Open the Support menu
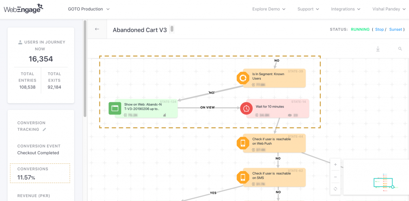Viewport: 409px width, 201px height. coord(308,9)
